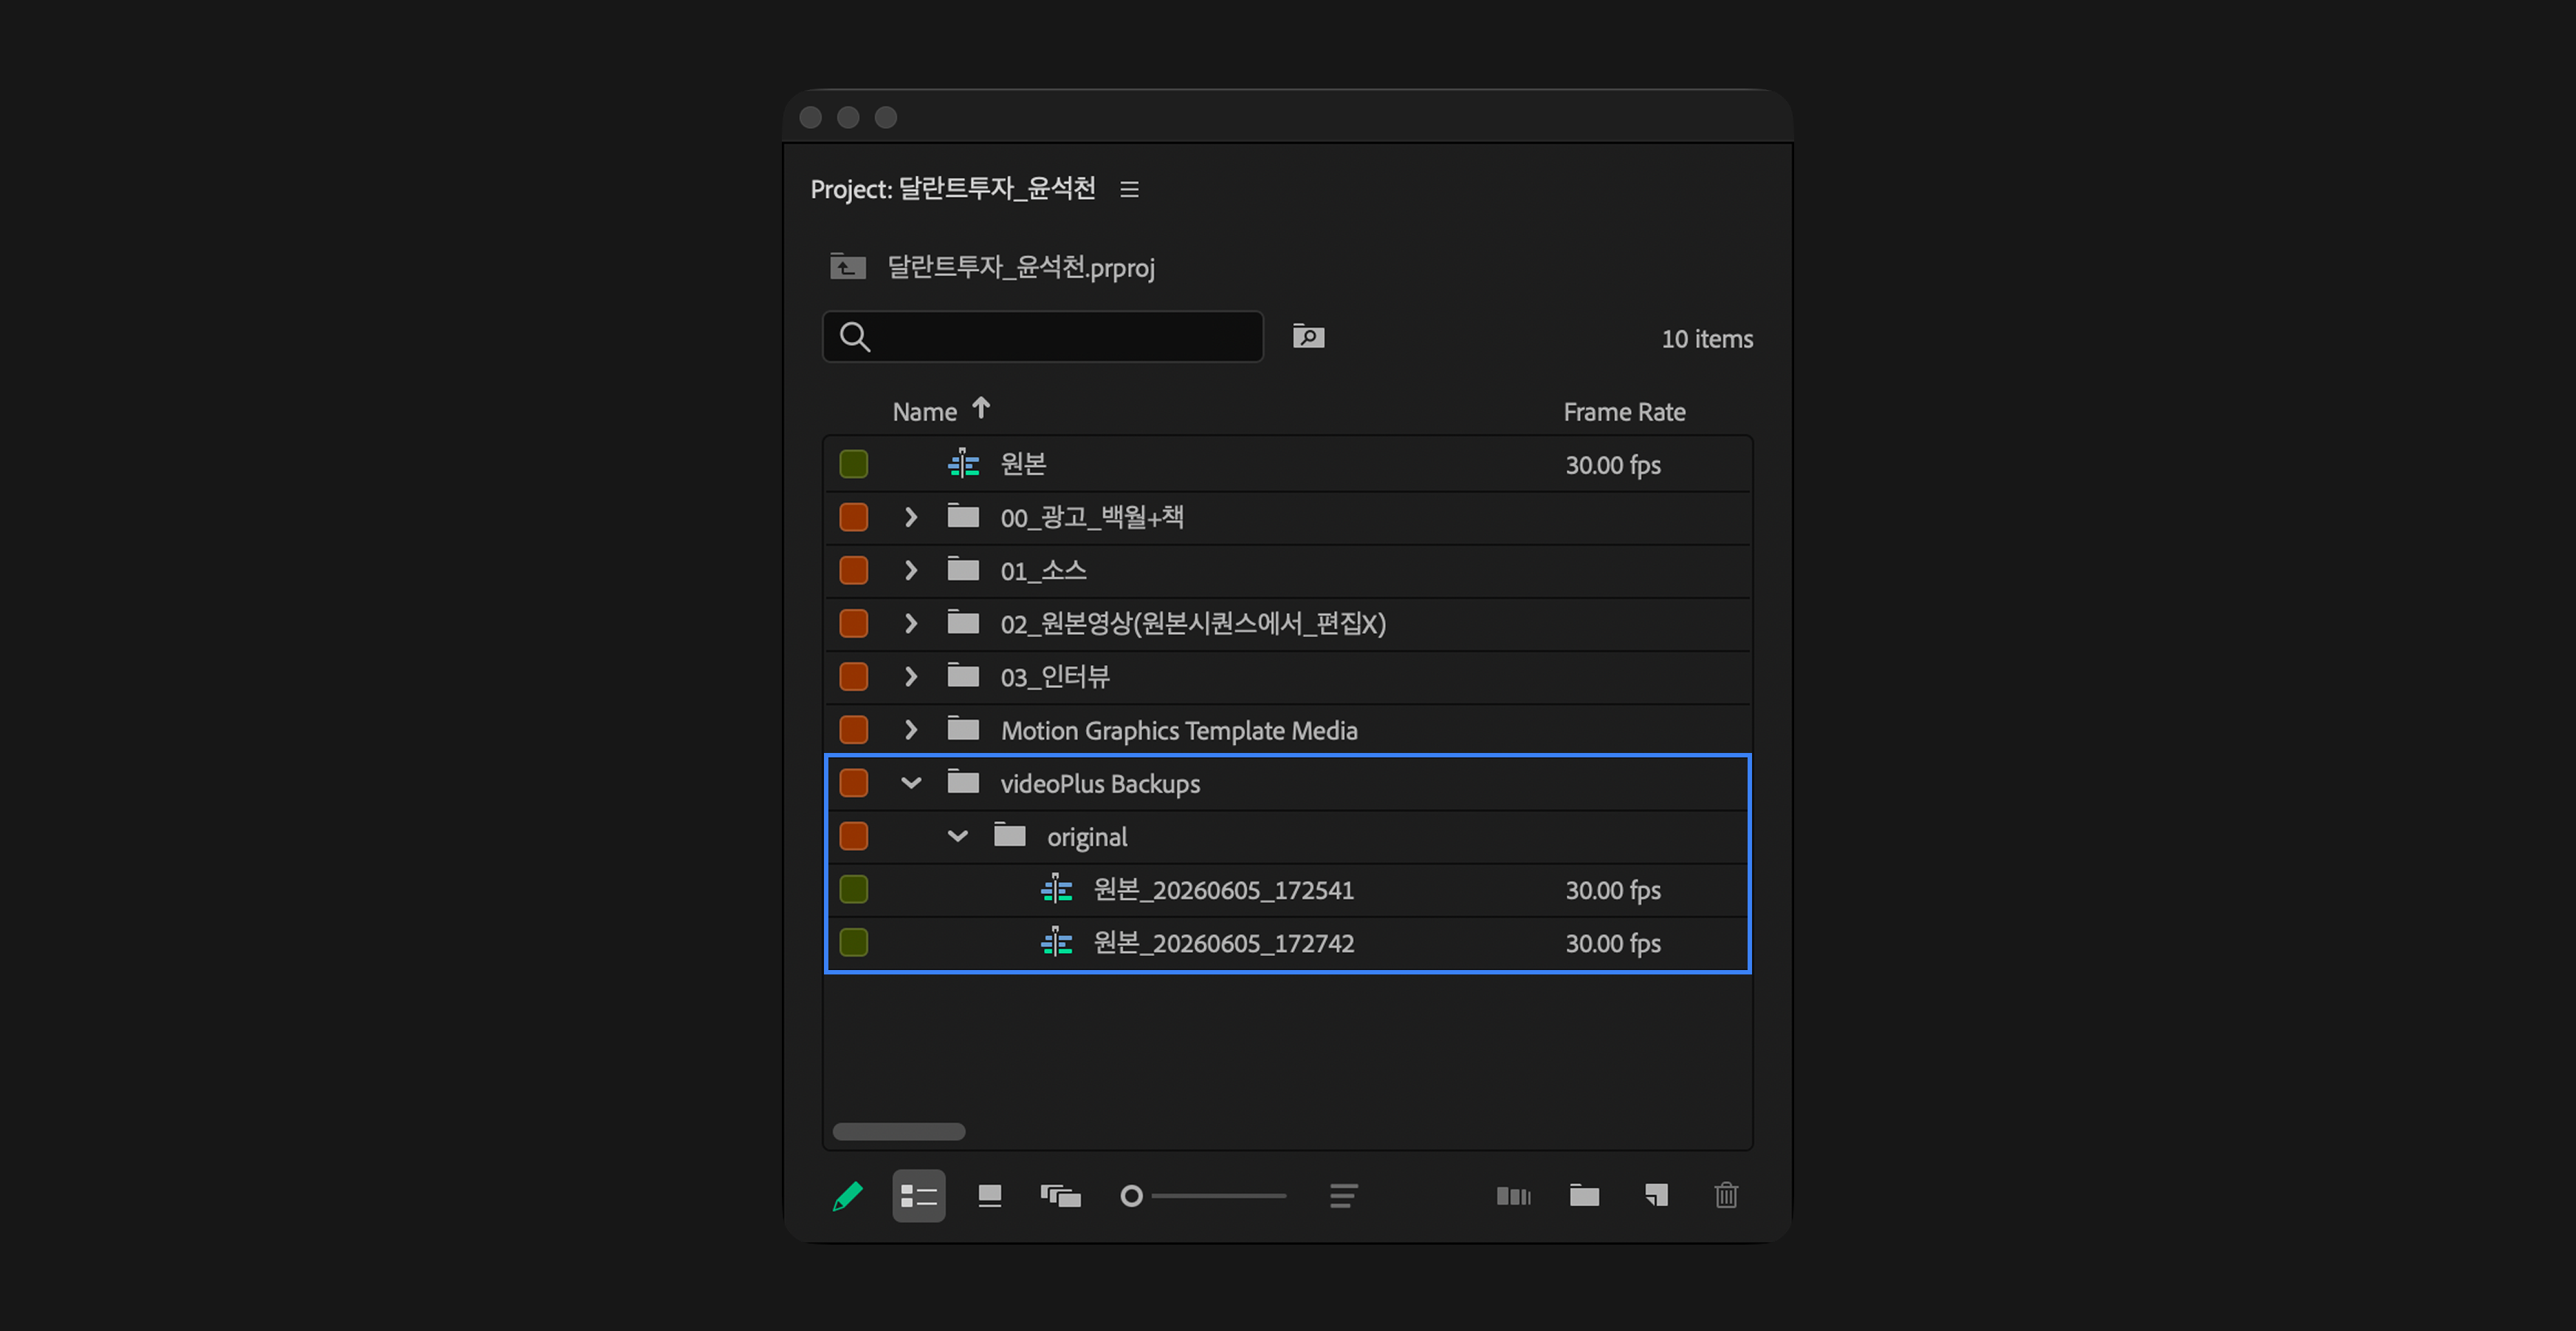2576x1331 pixels.
Task: Click folder icon of videoPlus Backups
Action: 963,781
